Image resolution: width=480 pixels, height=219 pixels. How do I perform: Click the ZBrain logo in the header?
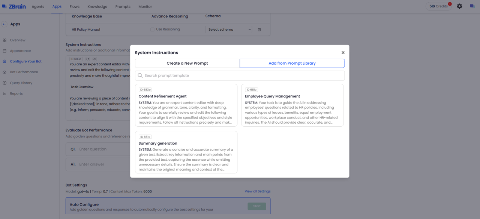[14, 6]
